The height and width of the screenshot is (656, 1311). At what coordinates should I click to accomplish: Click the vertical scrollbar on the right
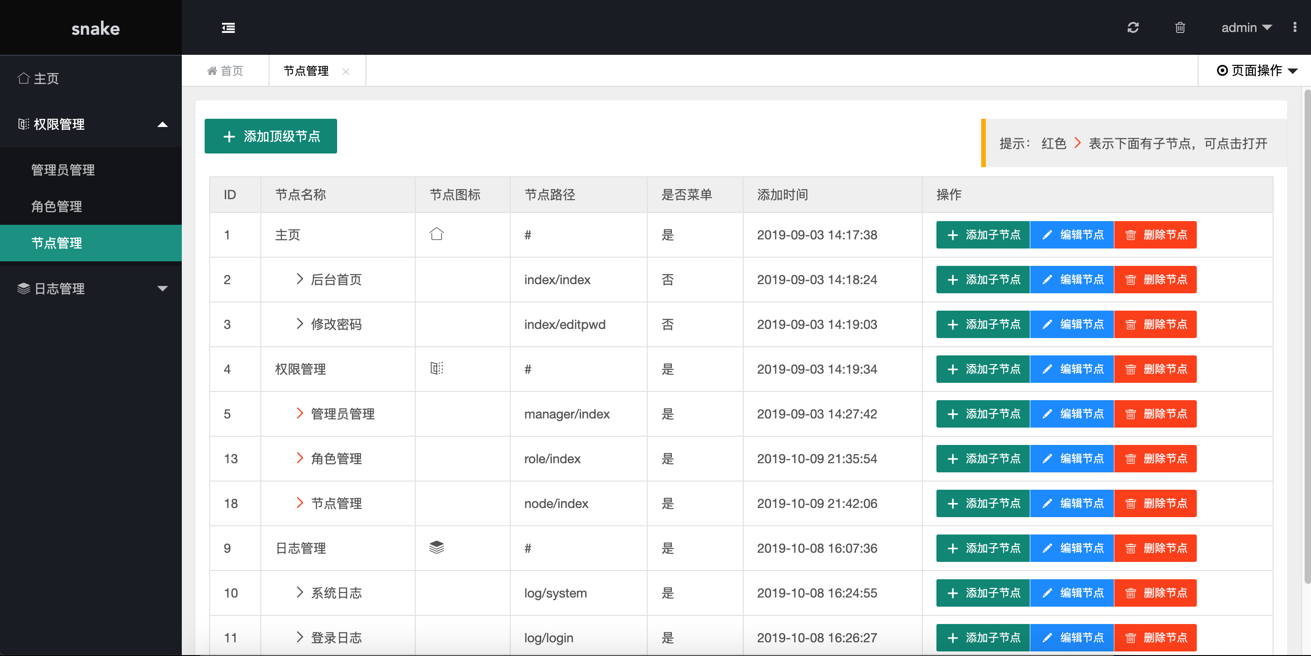1306,336
